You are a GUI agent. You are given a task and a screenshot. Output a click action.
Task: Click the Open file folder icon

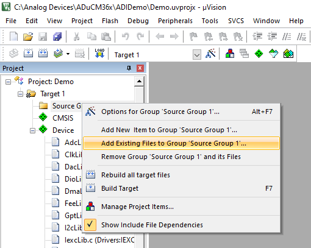point(28,37)
